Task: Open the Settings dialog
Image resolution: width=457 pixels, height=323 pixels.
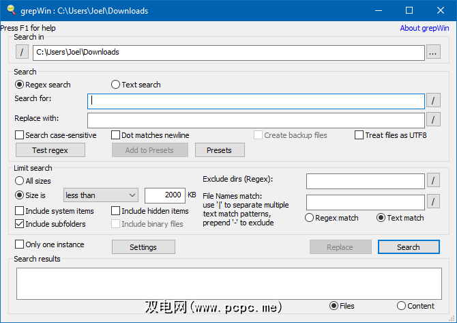Action: 143,247
